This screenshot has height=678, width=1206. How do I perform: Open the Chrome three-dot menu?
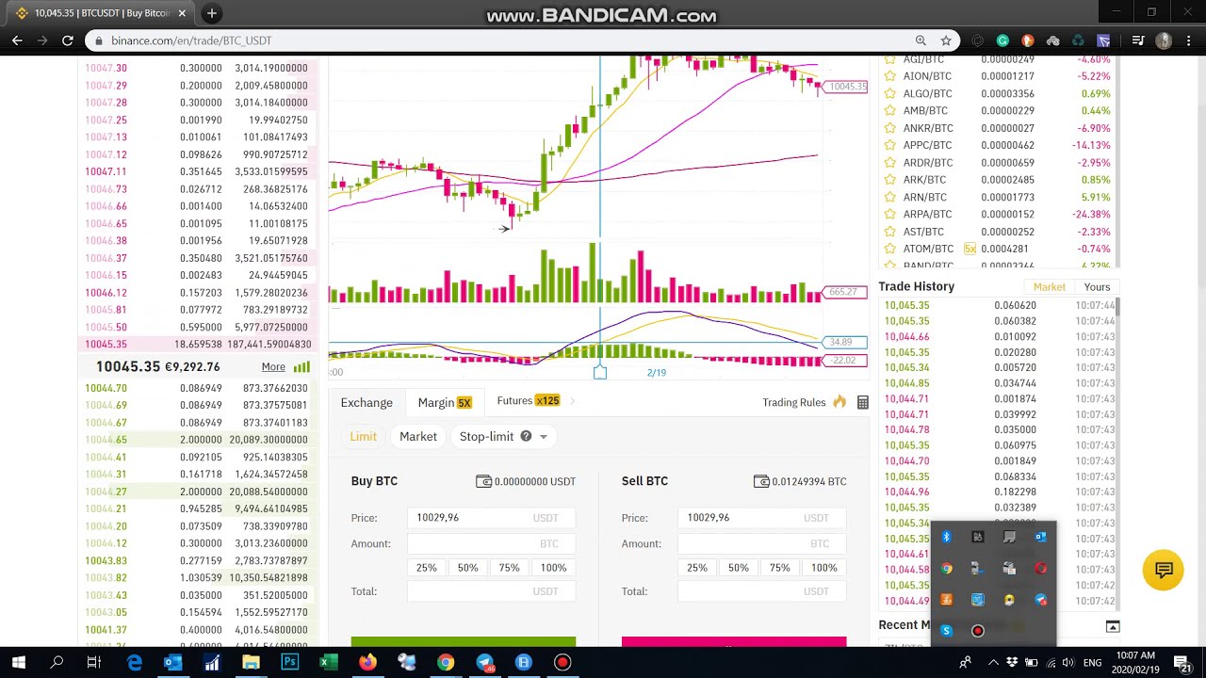(1189, 40)
